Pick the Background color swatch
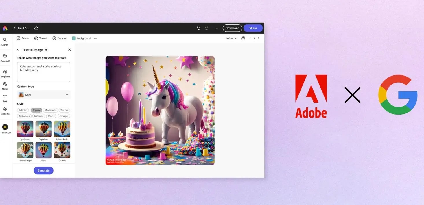This screenshot has height=205, width=424. 74,38
